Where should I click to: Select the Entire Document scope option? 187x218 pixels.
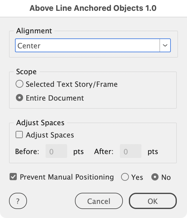click(x=19, y=98)
